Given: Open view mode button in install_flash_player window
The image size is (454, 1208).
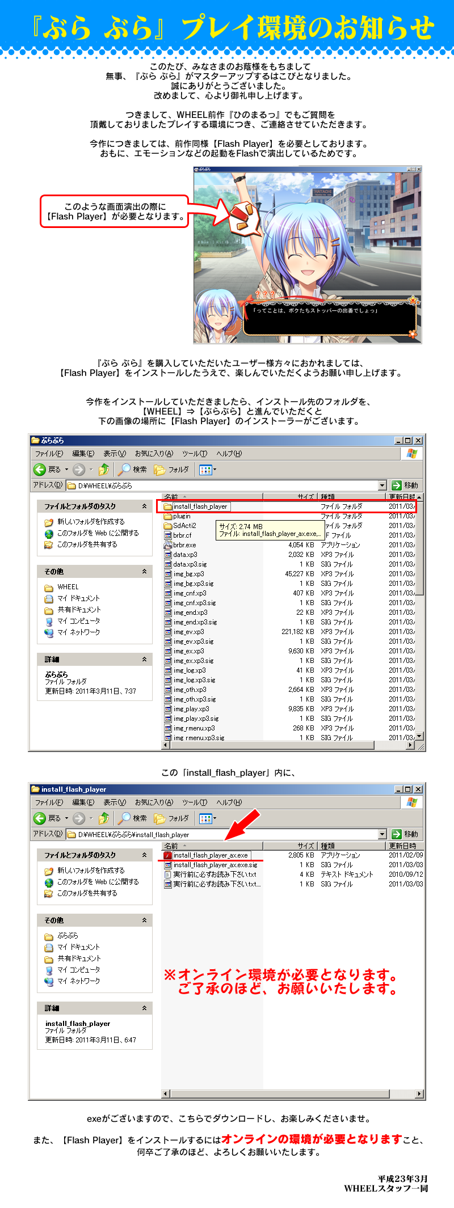Looking at the screenshot, I should tap(208, 818).
